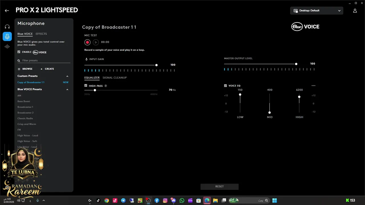Select the High Voice - Loud preset

[x=28, y=136]
